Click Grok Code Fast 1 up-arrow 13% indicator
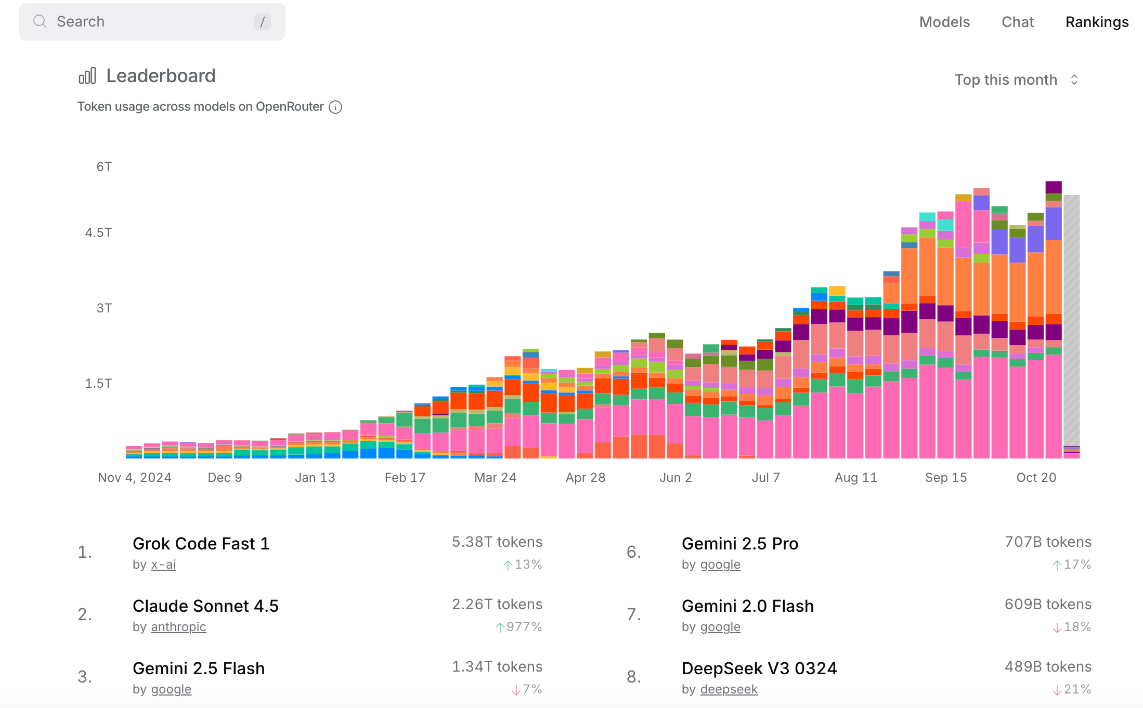The height and width of the screenshot is (708, 1143). [x=523, y=565]
